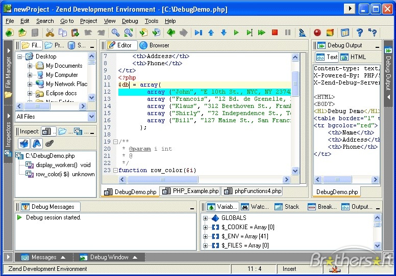Viewport: 396px width, 276px height.
Task: Click the File Manager vertical side label
Action: pyautogui.click(x=8, y=73)
